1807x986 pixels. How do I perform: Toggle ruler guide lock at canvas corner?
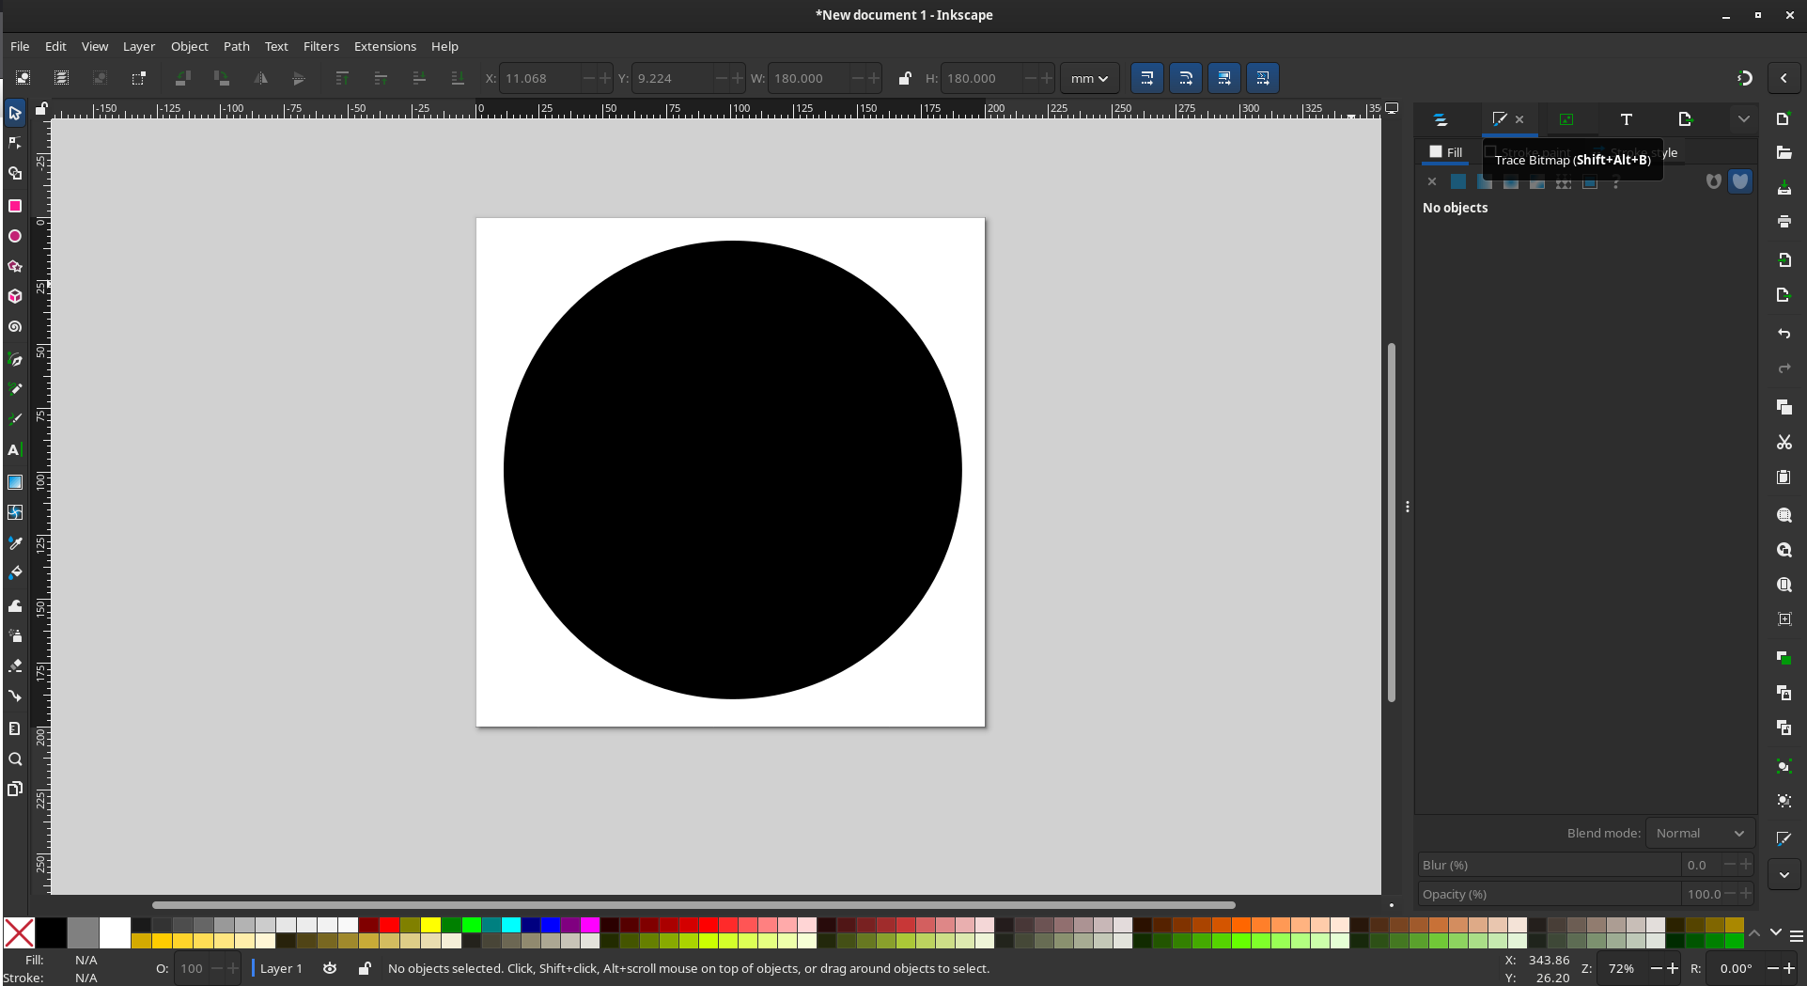tap(40, 109)
